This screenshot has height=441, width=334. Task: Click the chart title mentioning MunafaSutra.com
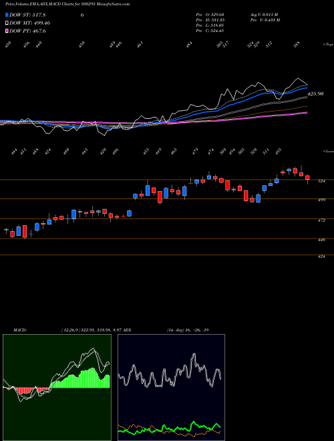[67, 4]
